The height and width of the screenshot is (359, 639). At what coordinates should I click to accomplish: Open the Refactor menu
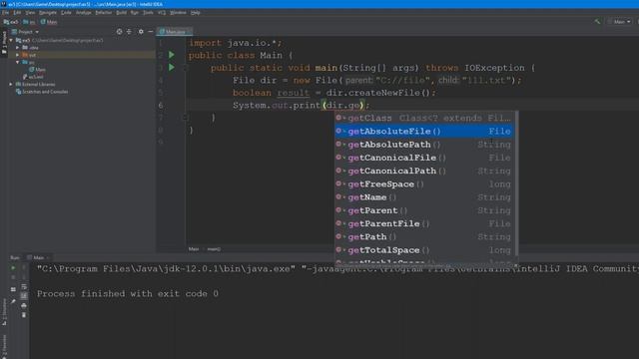pos(104,13)
